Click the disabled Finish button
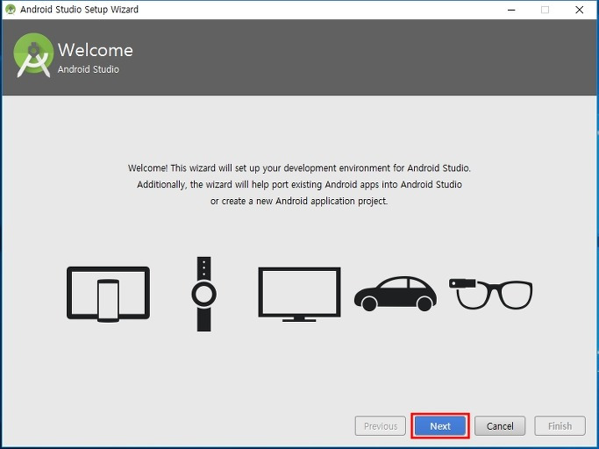The height and width of the screenshot is (449, 599). click(x=560, y=425)
